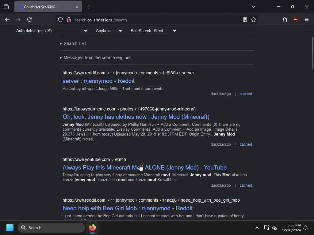The height and width of the screenshot is (235, 314).
Task: Click the reddit.com server result URL
Action: pyautogui.click(x=128, y=73)
